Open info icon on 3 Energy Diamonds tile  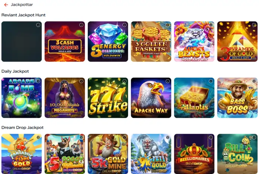point(124,25)
